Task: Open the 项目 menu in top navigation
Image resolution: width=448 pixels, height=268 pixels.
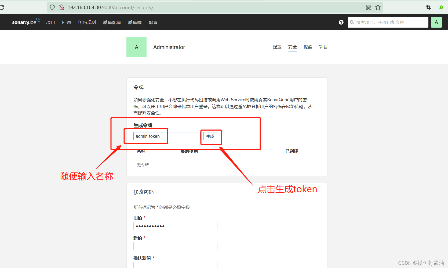Action: pos(50,22)
